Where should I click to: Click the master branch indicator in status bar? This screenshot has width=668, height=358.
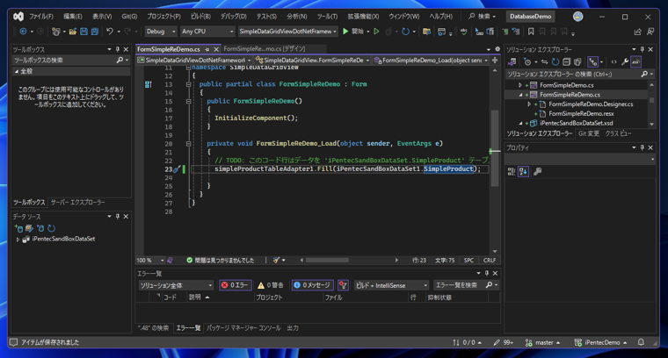tap(543, 342)
